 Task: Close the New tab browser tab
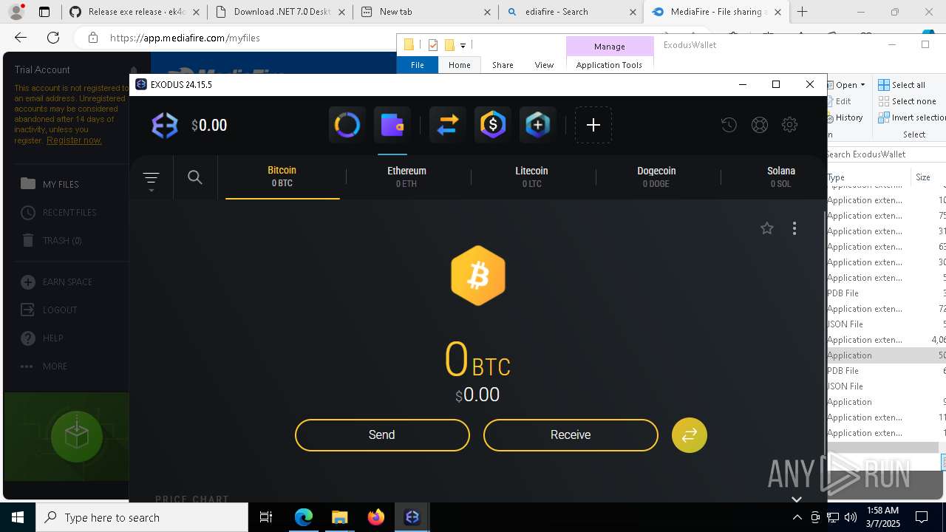tap(487, 12)
